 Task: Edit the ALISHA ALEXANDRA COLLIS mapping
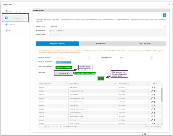point(152,98)
